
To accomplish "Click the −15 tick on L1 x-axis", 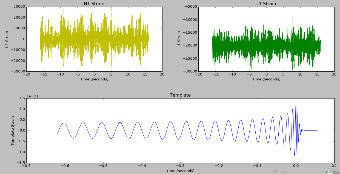I will coord(215,74).
